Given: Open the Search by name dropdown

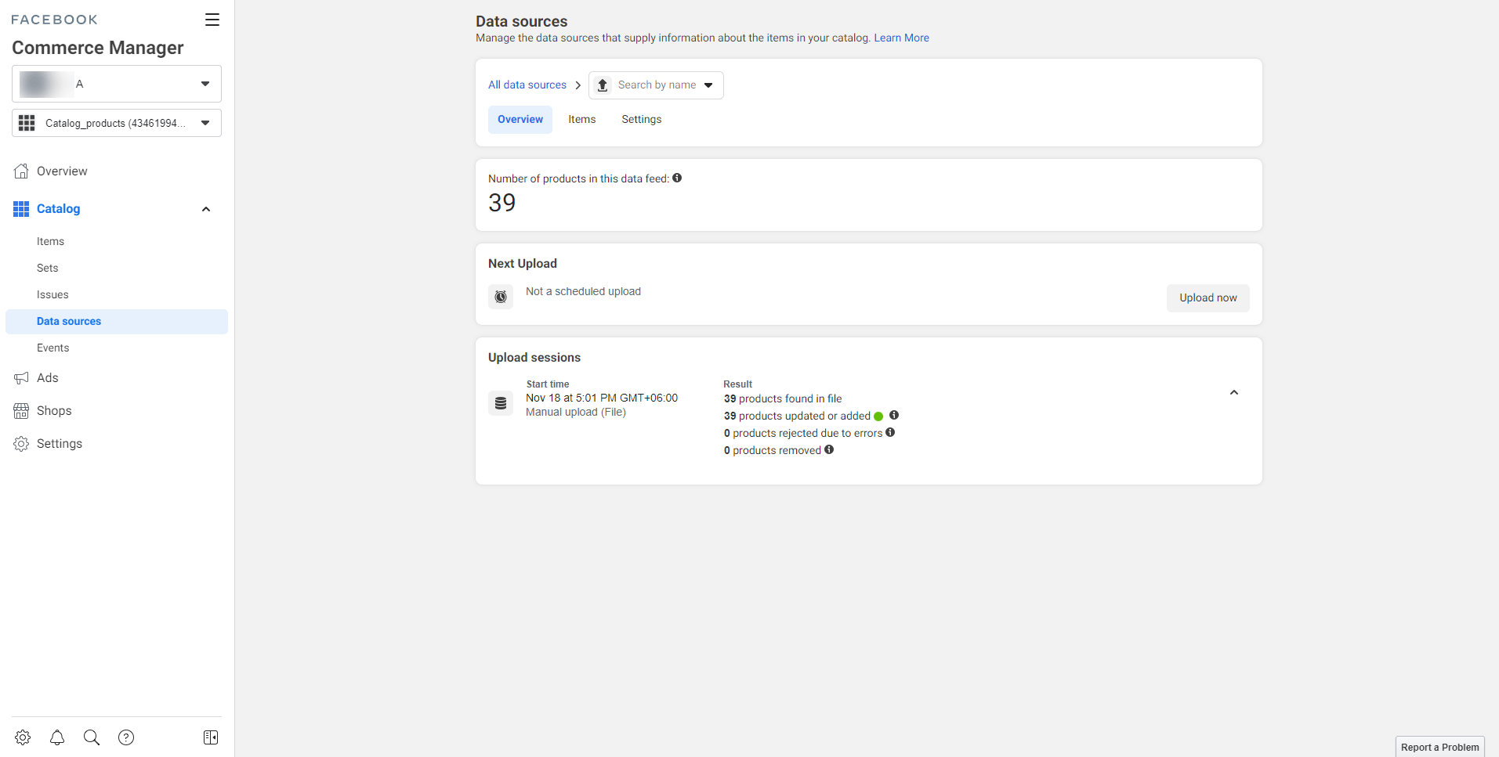Looking at the screenshot, I should (x=656, y=85).
